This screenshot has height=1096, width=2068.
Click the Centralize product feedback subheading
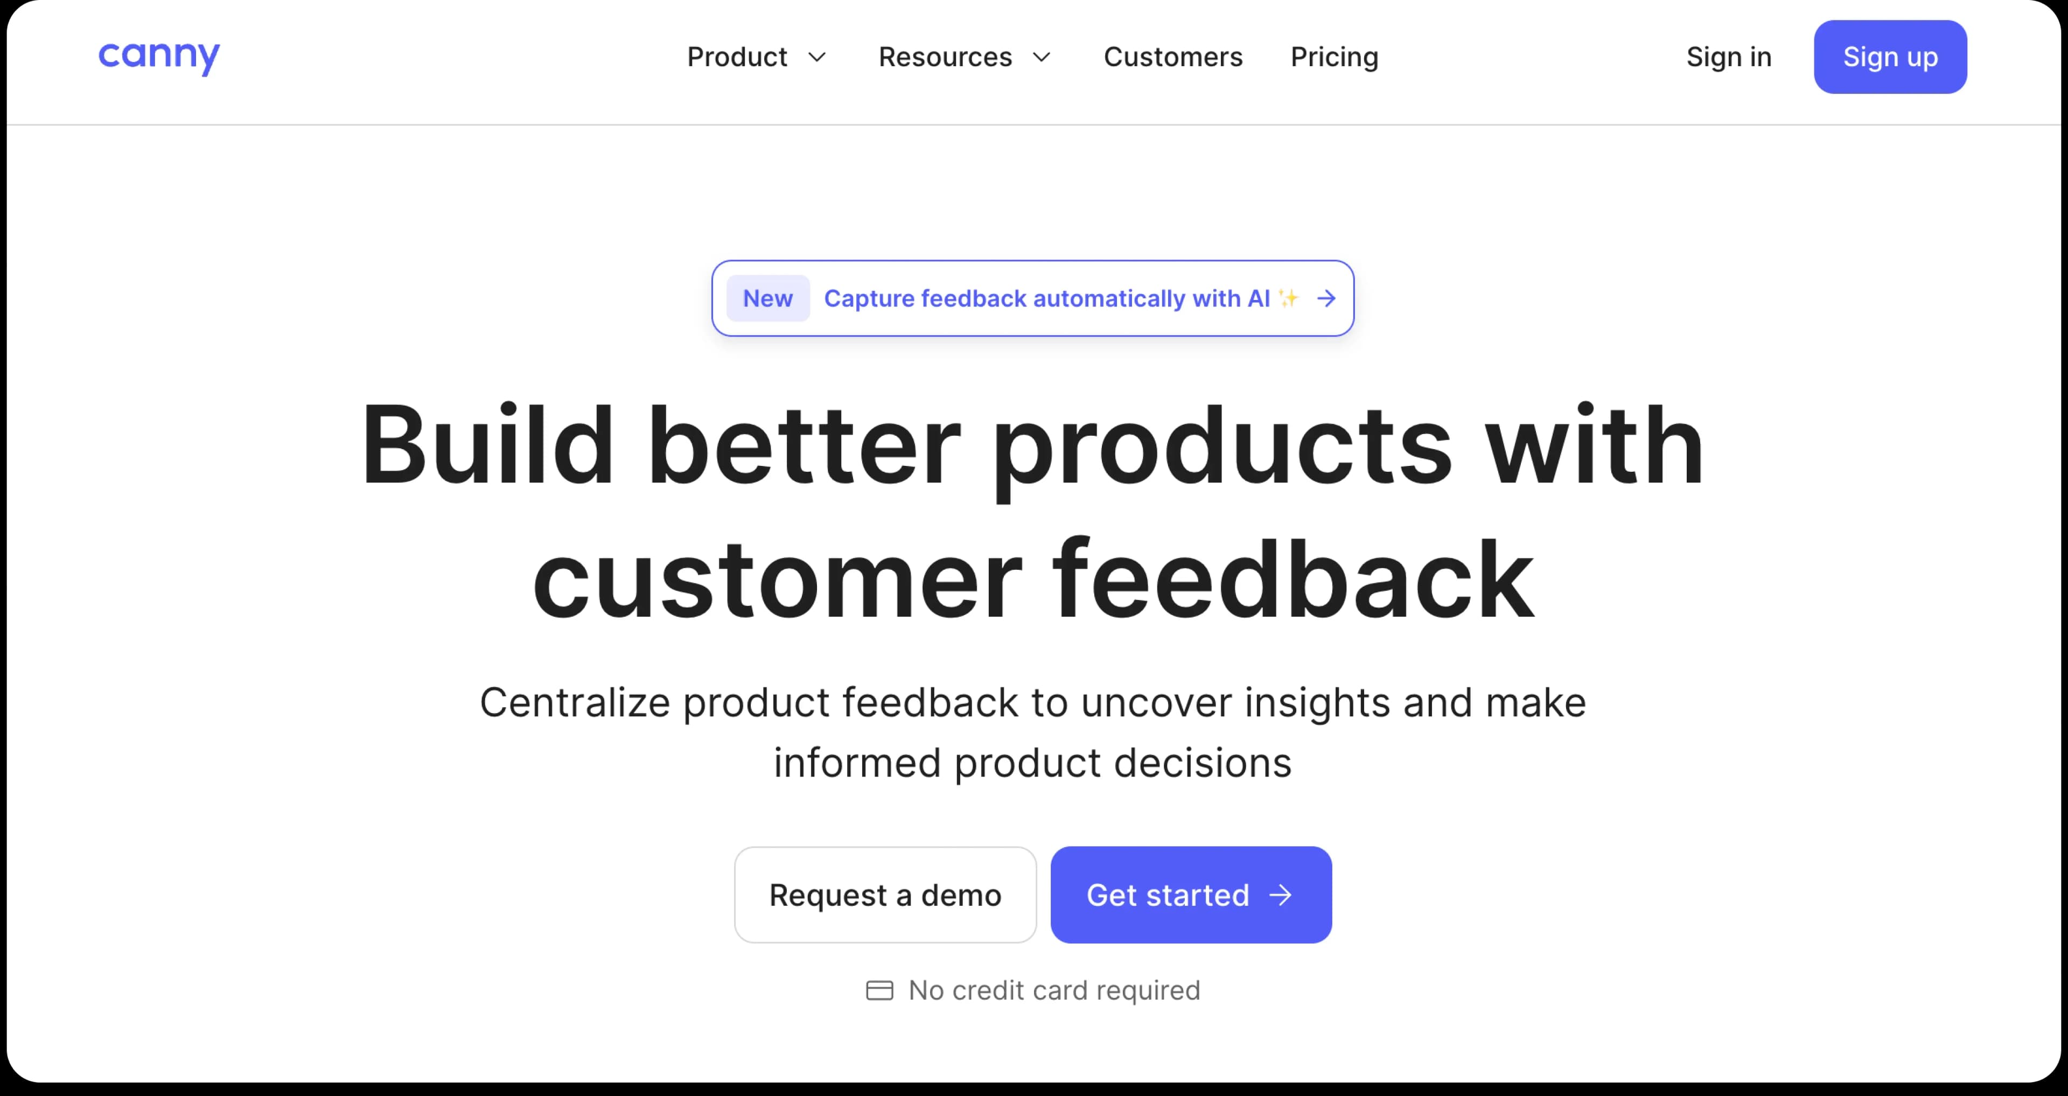(1032, 732)
